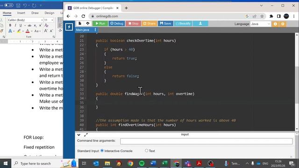Open the share page icon in address bar
This screenshot has width=299, height=168.
point(254,16)
